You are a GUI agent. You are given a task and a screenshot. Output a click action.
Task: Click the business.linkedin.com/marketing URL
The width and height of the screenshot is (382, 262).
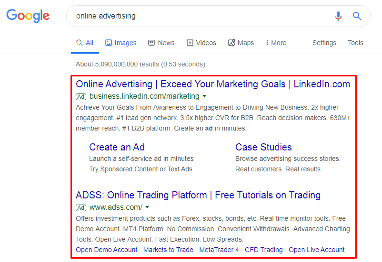[144, 96]
